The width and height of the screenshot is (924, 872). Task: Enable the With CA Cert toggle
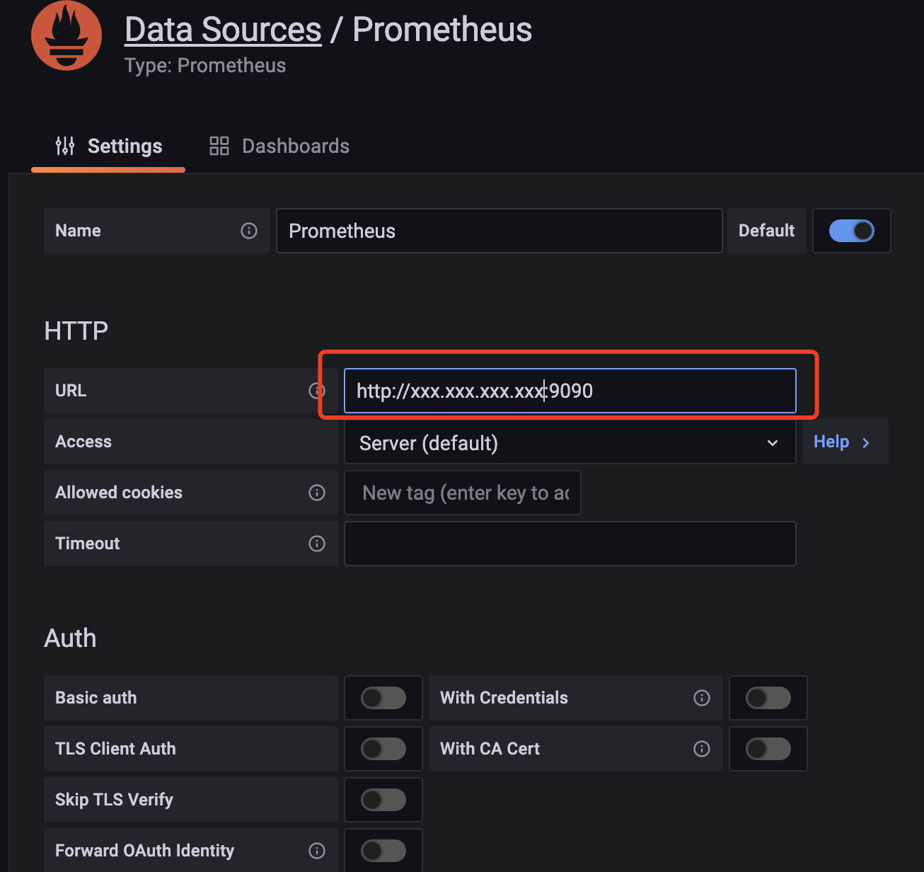click(x=768, y=749)
